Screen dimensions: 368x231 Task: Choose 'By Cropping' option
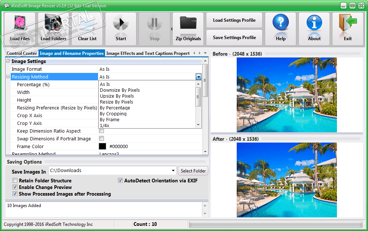(147, 113)
